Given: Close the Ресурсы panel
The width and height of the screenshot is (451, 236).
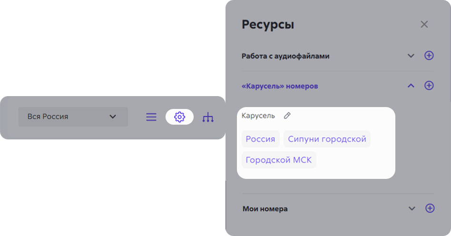Looking at the screenshot, I should click(424, 24).
